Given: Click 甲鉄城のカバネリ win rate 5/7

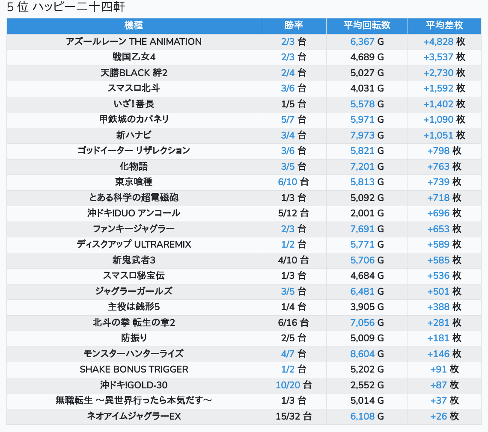Looking at the screenshot, I should [x=288, y=120].
